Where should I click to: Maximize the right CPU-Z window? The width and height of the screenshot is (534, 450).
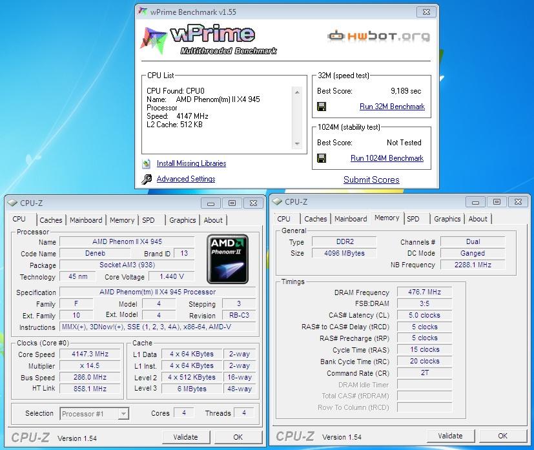[497, 202]
